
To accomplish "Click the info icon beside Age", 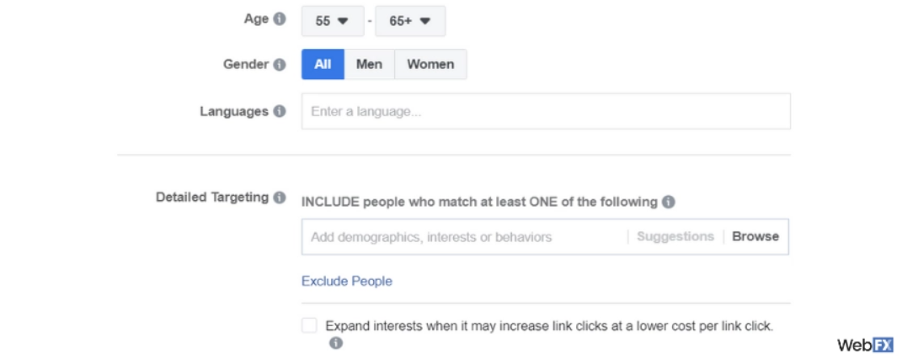I will (x=280, y=18).
